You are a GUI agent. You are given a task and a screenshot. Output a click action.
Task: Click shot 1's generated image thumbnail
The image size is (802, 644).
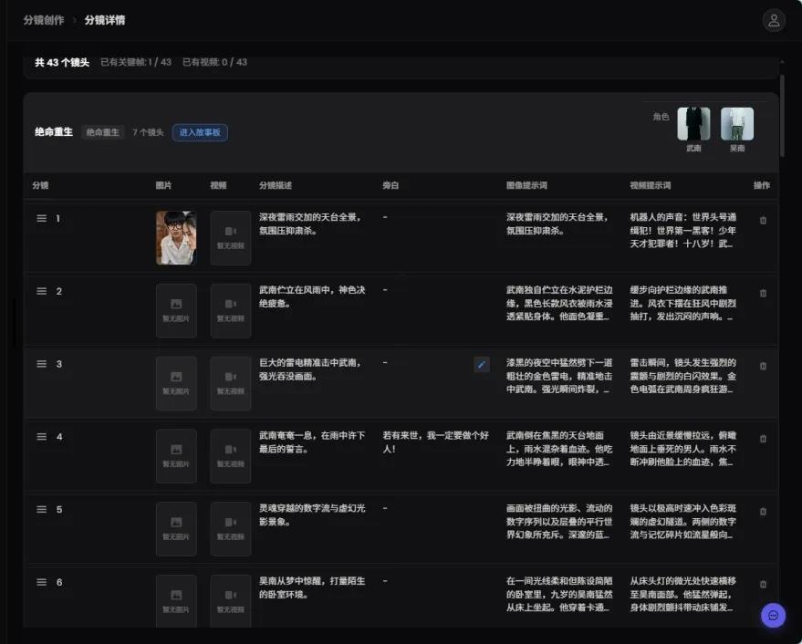(x=176, y=237)
